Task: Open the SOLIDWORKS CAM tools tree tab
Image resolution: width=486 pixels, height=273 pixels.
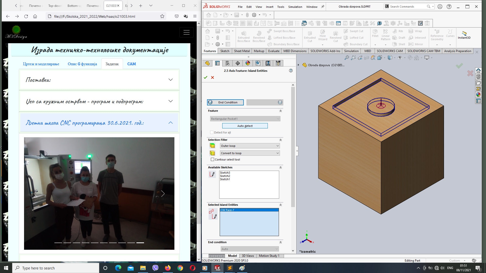Action: click(x=278, y=63)
